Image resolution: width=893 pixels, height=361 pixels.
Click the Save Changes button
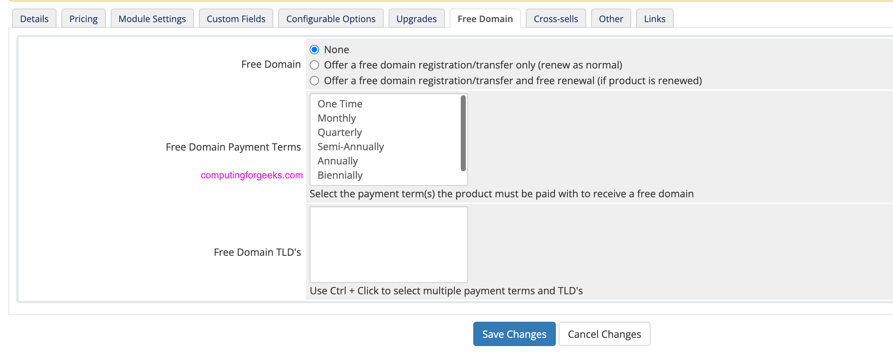[514, 334]
